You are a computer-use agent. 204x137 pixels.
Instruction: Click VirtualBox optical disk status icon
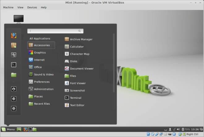tap(153, 134)
